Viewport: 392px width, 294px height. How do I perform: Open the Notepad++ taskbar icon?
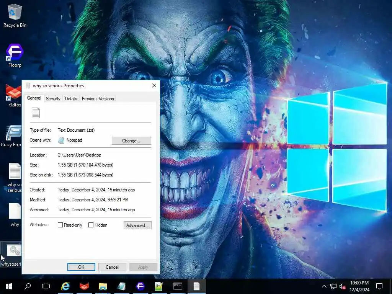click(x=159, y=286)
